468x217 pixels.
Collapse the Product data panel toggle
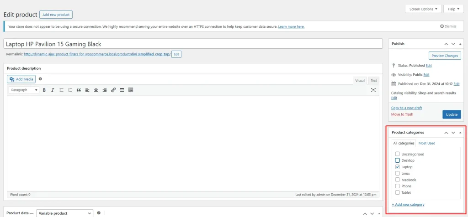[x=379, y=214]
